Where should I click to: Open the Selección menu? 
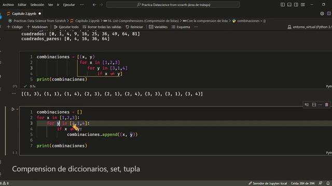coord(37,5)
